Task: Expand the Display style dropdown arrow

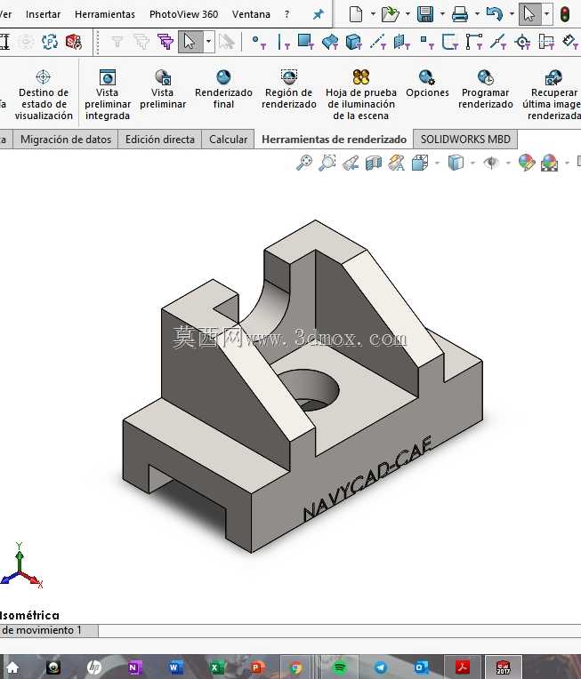Action: (x=472, y=164)
